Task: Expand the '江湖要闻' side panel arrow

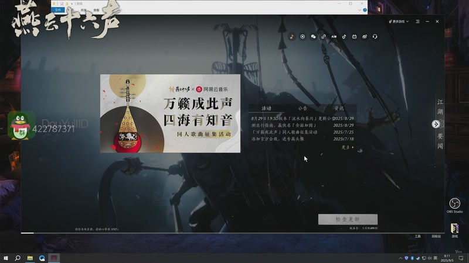Action: point(436,124)
